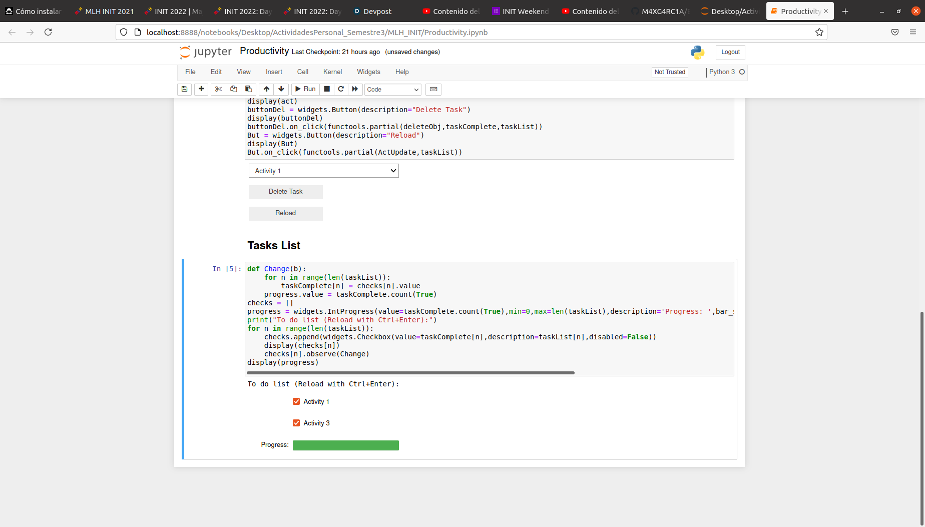Run the selected cell
Screen dimensions: 925x527
[305, 89]
